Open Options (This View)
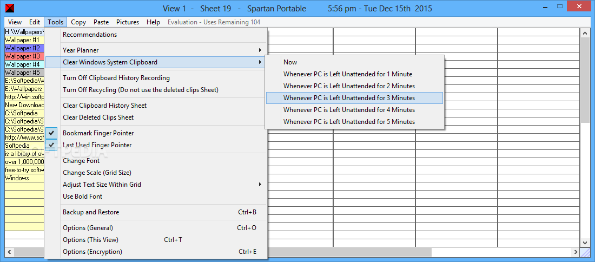595x262 pixels. click(x=155, y=240)
